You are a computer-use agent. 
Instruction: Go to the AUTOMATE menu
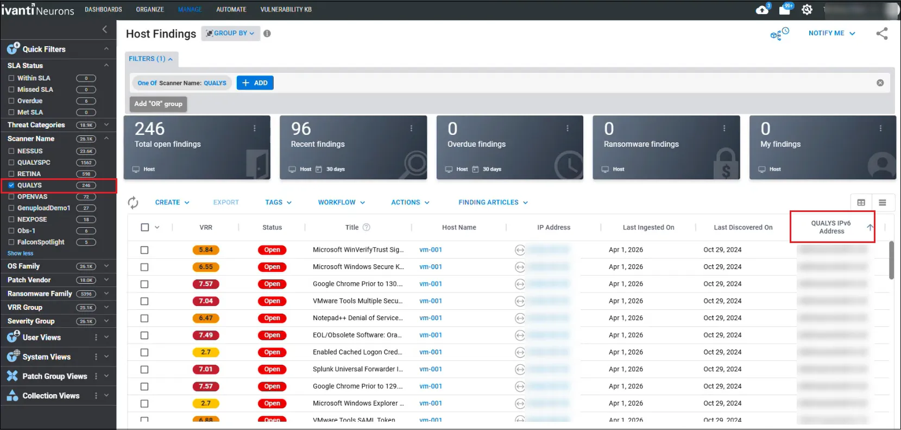point(231,10)
